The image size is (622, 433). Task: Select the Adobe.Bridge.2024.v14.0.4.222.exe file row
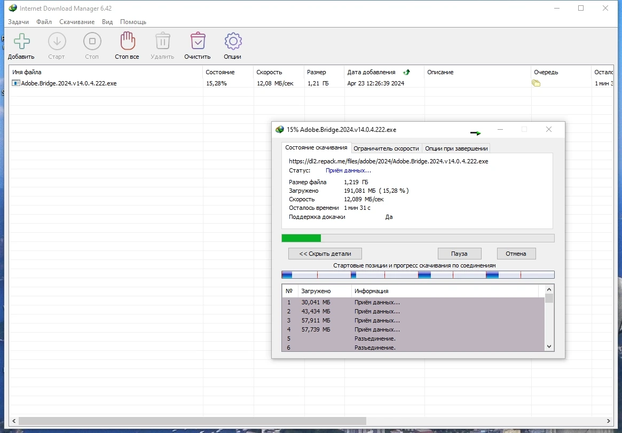point(311,83)
